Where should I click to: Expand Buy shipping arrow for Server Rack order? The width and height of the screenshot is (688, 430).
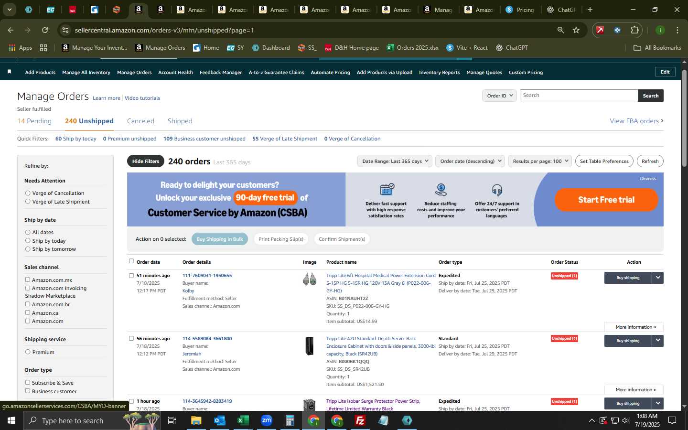[x=658, y=341]
